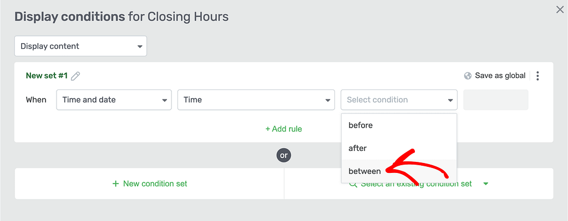568x221 pixels.
Task: Click the pencil icon to rename New set #1
Action: click(75, 76)
